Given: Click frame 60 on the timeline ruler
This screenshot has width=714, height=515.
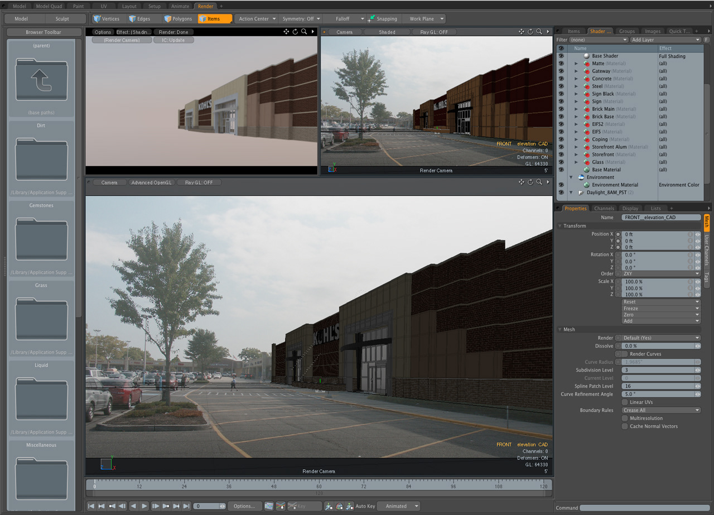Looking at the screenshot, I should point(319,486).
